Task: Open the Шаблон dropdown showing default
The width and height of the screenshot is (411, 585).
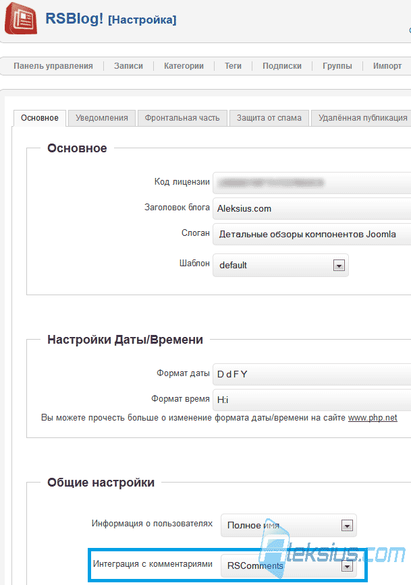Action: tap(281, 266)
